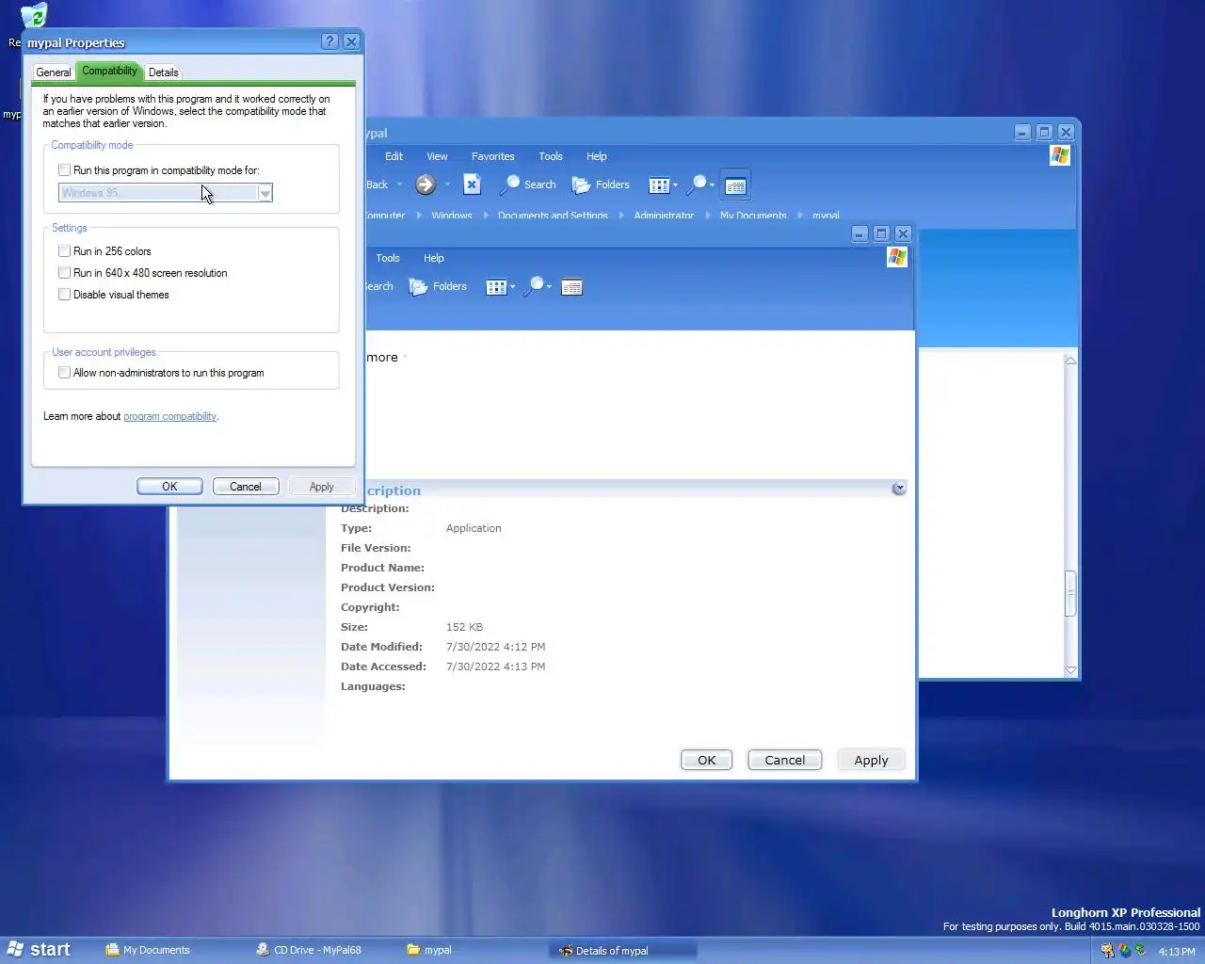1205x964 pixels.
Task: Click the delete X document icon in the rear mypal toolbar
Action: click(x=472, y=185)
